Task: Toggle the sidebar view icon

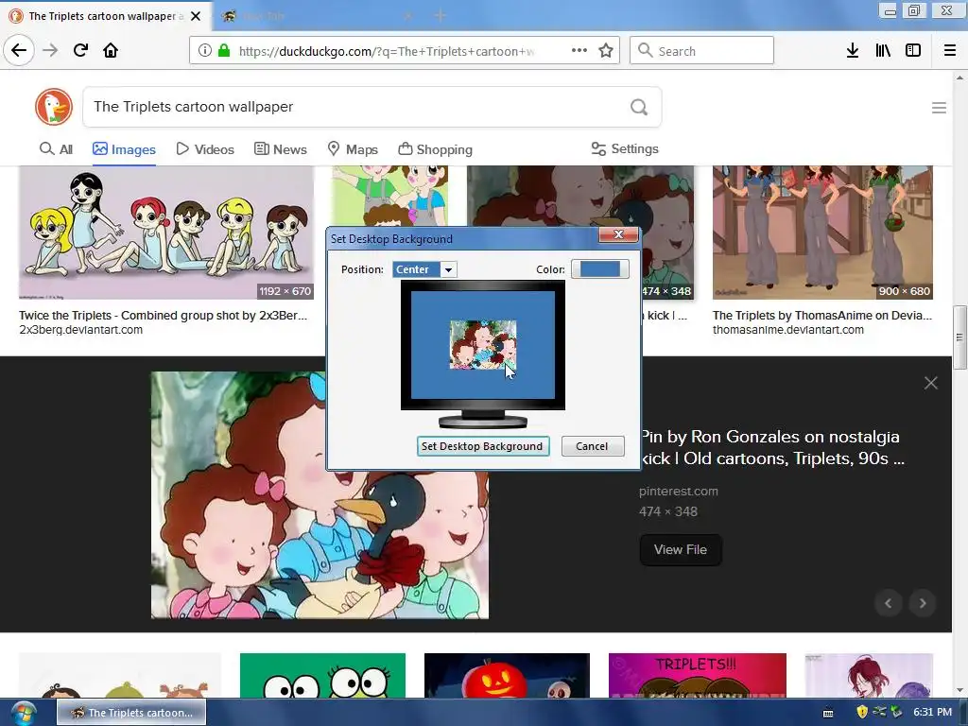Action: point(913,51)
